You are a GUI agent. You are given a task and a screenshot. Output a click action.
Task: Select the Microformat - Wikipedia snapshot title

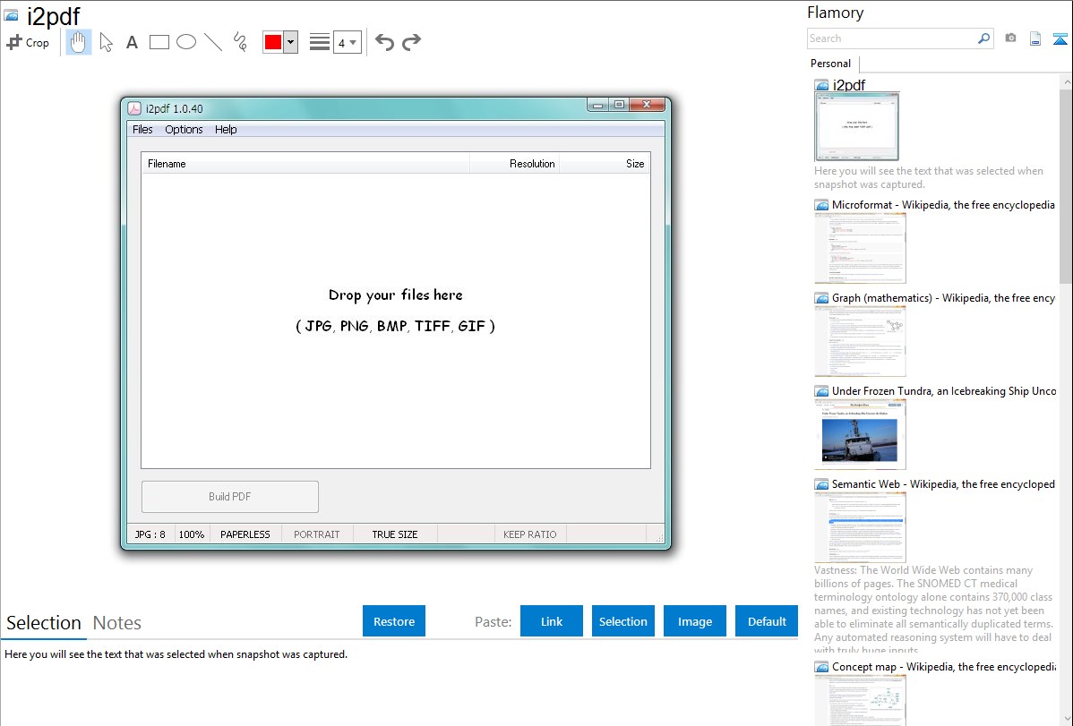pyautogui.click(x=943, y=205)
